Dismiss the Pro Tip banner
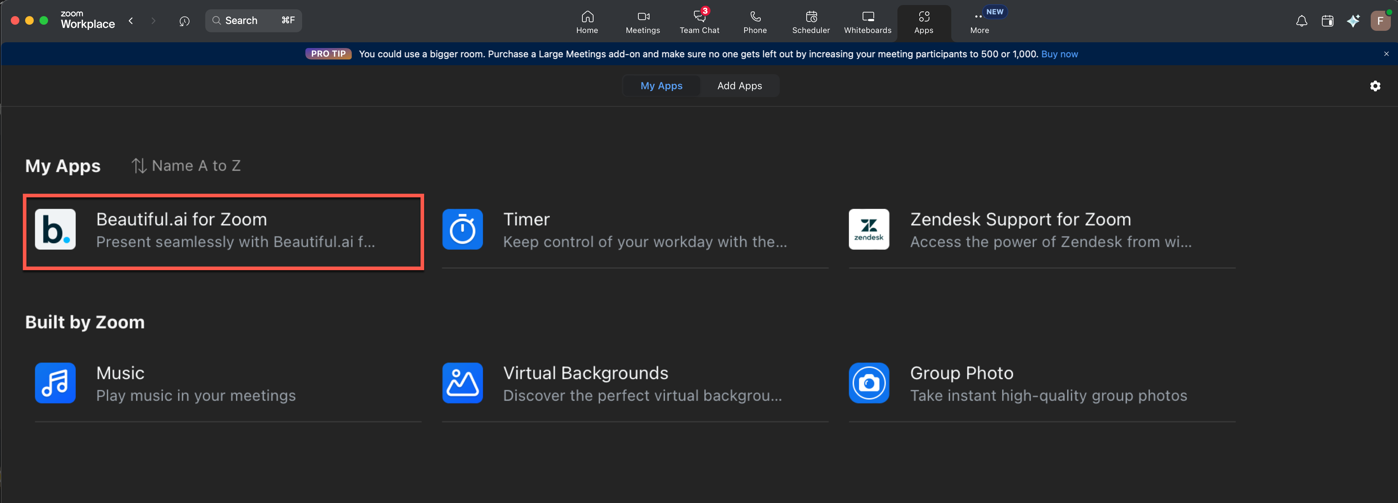1398x503 pixels. (1386, 54)
